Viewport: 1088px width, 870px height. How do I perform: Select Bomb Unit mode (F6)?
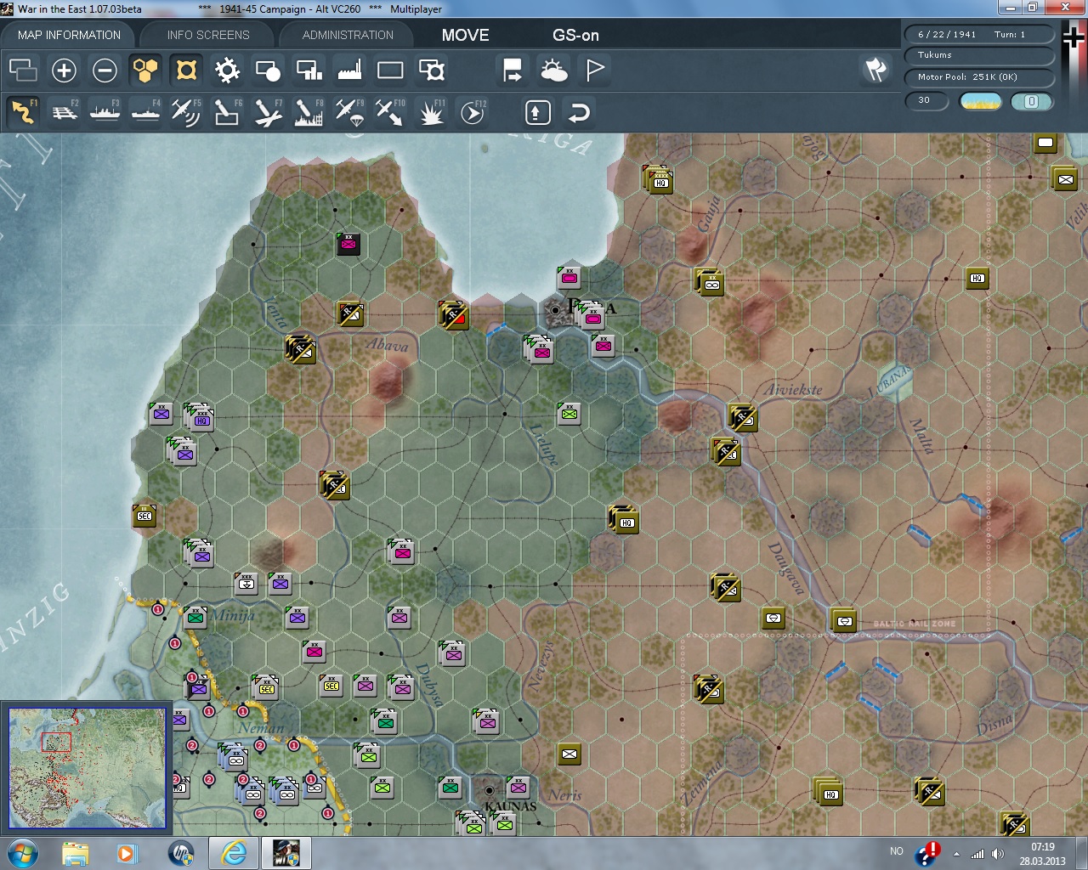[227, 112]
